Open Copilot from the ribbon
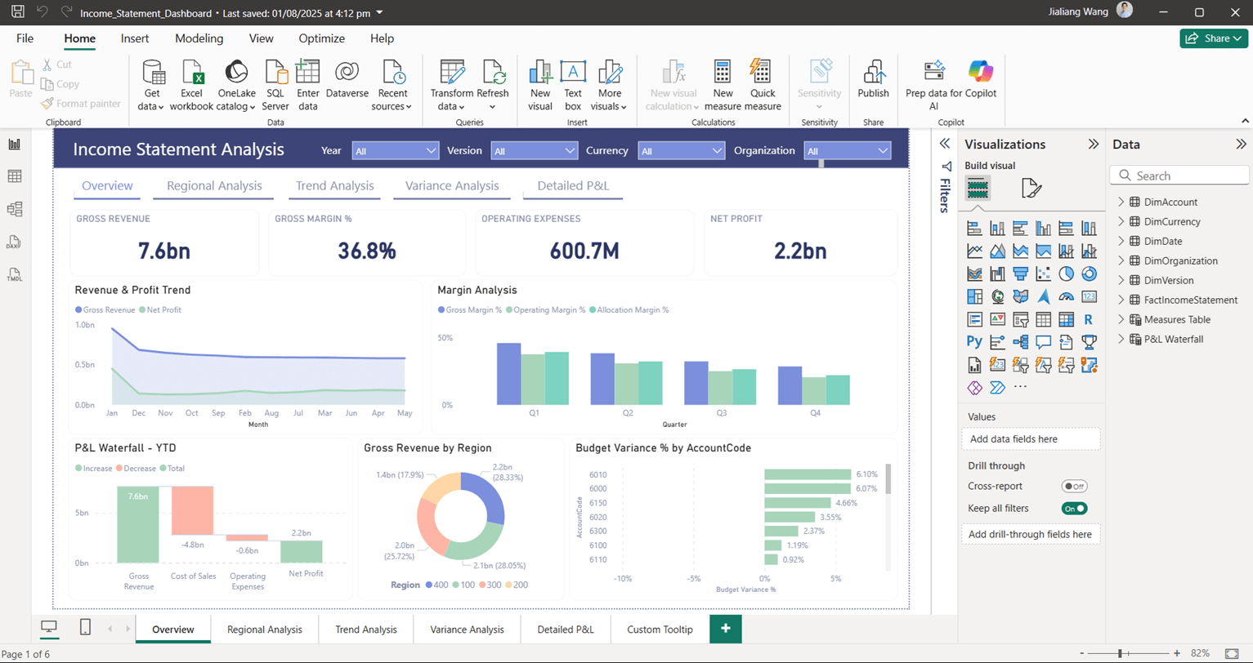 pos(979,72)
